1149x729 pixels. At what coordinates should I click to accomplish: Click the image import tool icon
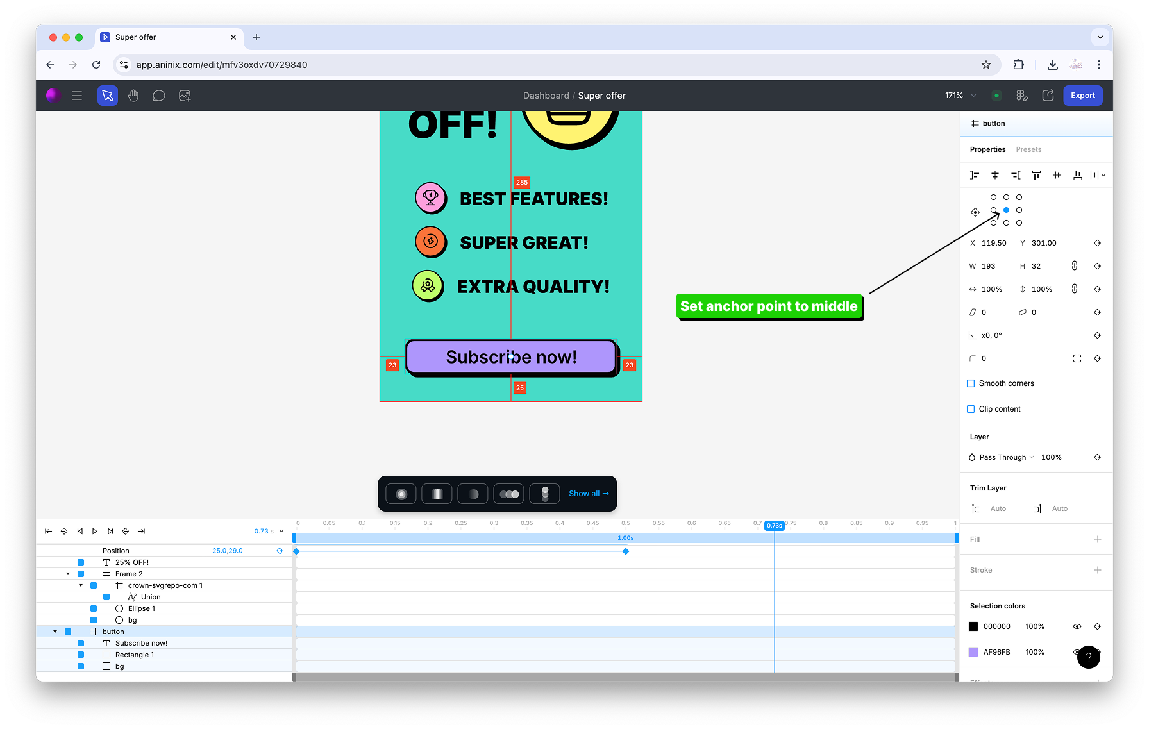(185, 96)
